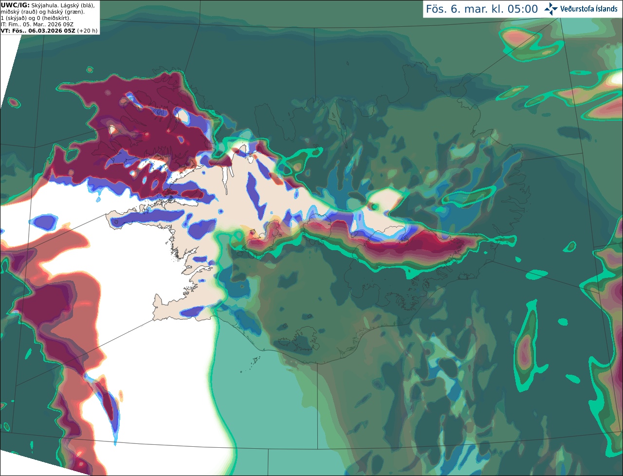The image size is (623, 476).
Task: Click the 'Fös. 6. mar. kl. 05:00' timestamp
Action: point(482,9)
